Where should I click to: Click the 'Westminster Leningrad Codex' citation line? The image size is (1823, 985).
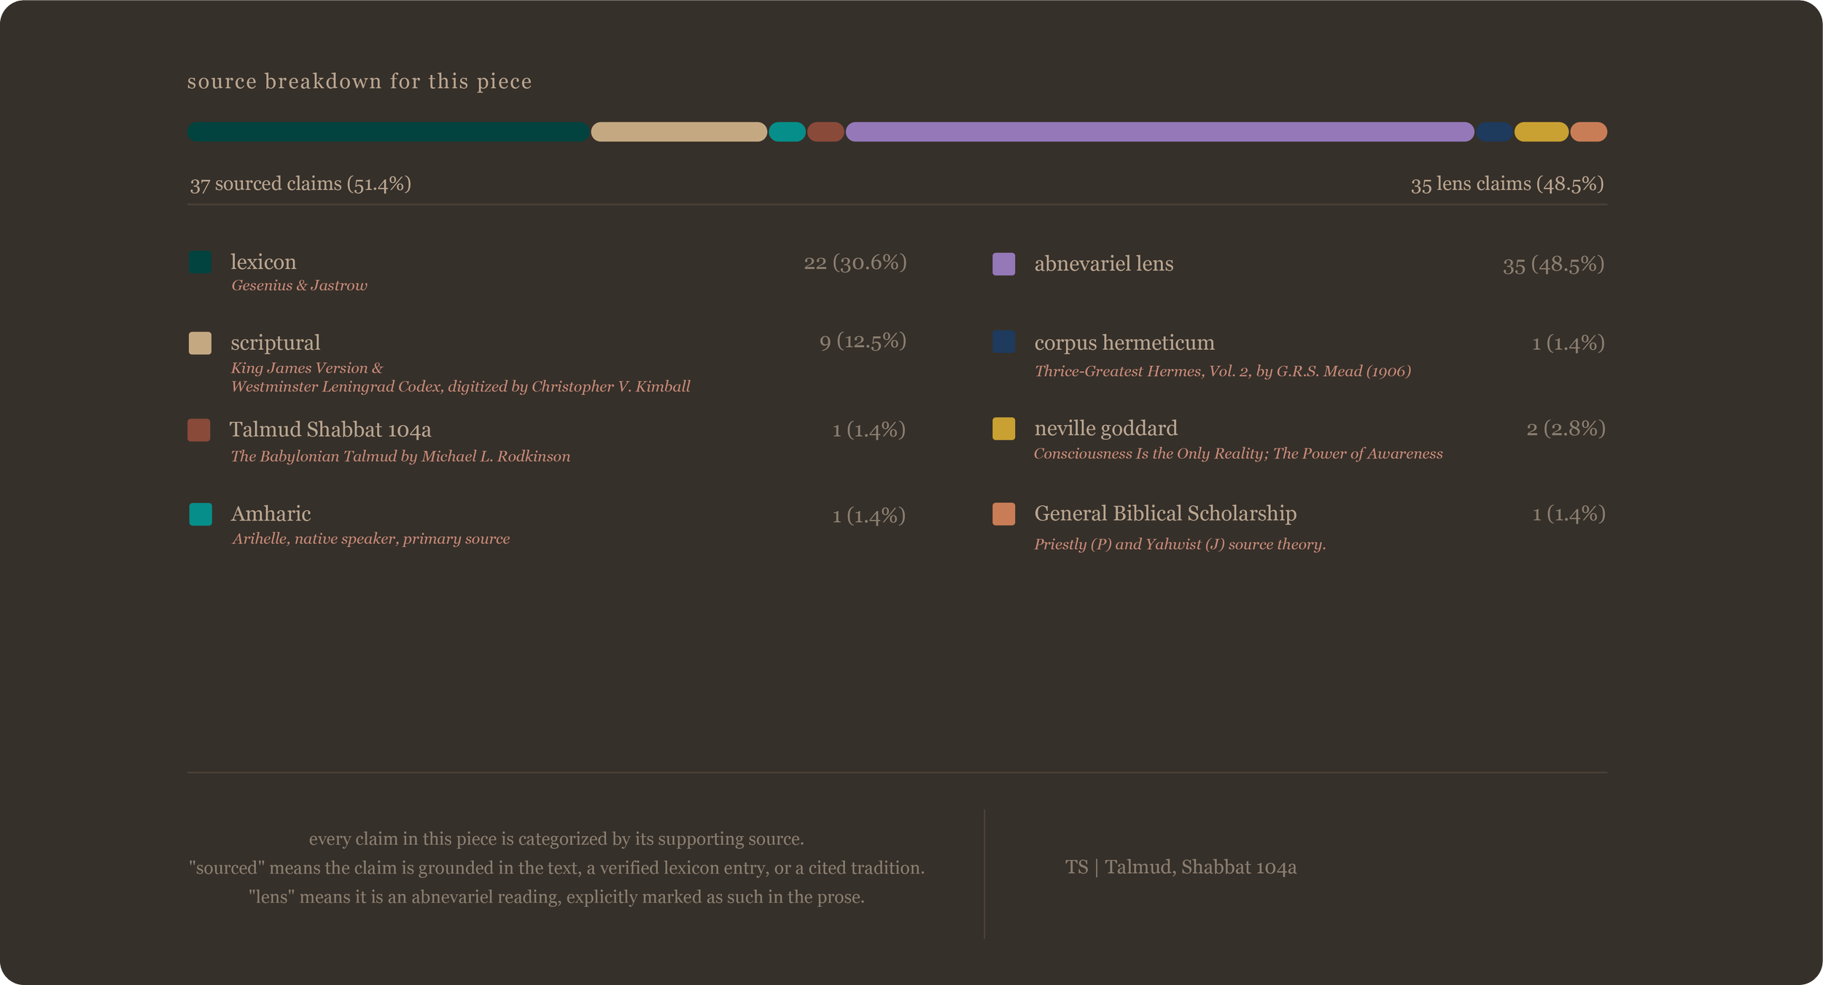[461, 386]
